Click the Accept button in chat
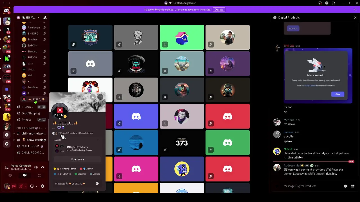 click(293, 28)
